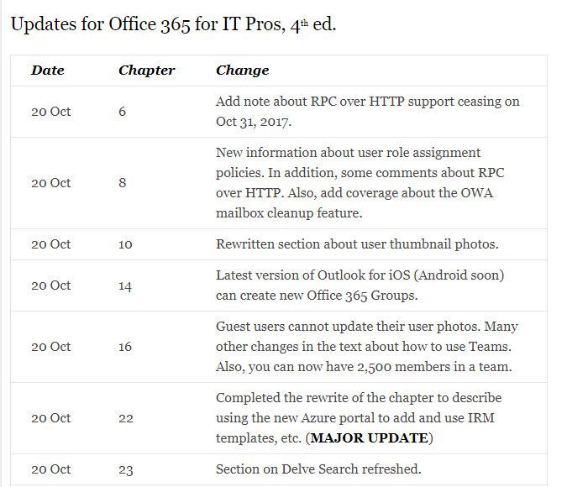Screen dimensions: 567x487
Task: Click the user role assignment policies description
Action: point(360,182)
